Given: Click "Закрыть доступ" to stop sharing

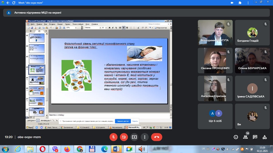Looking at the screenshot, I should pyautogui.click(x=123, y=121).
